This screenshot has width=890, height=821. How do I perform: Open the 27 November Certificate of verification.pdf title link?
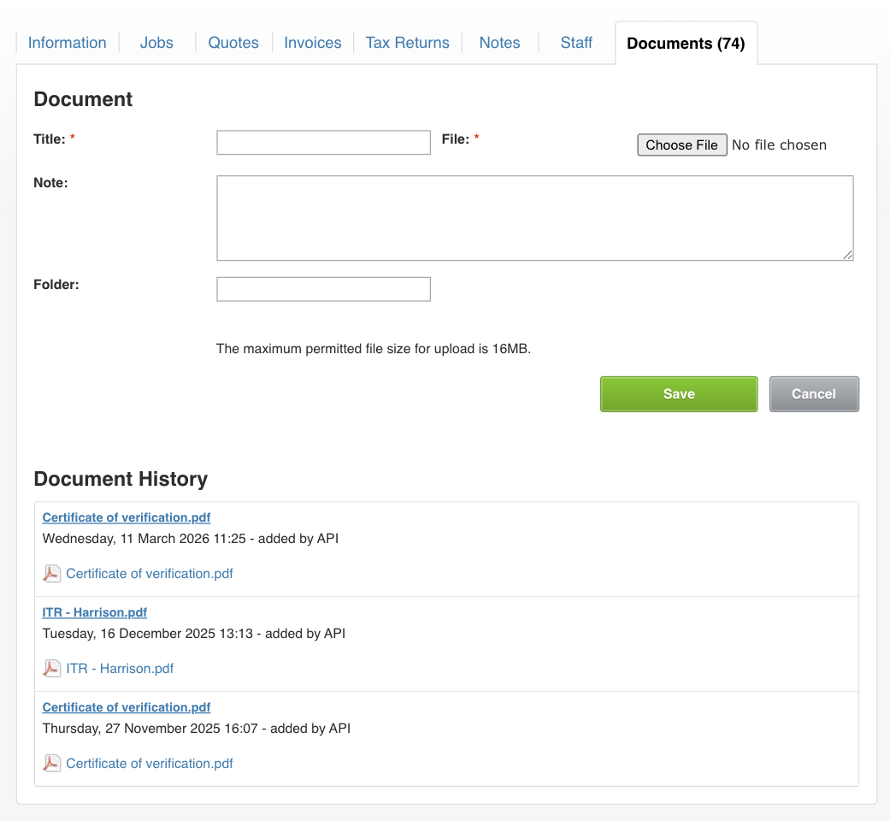pos(126,707)
